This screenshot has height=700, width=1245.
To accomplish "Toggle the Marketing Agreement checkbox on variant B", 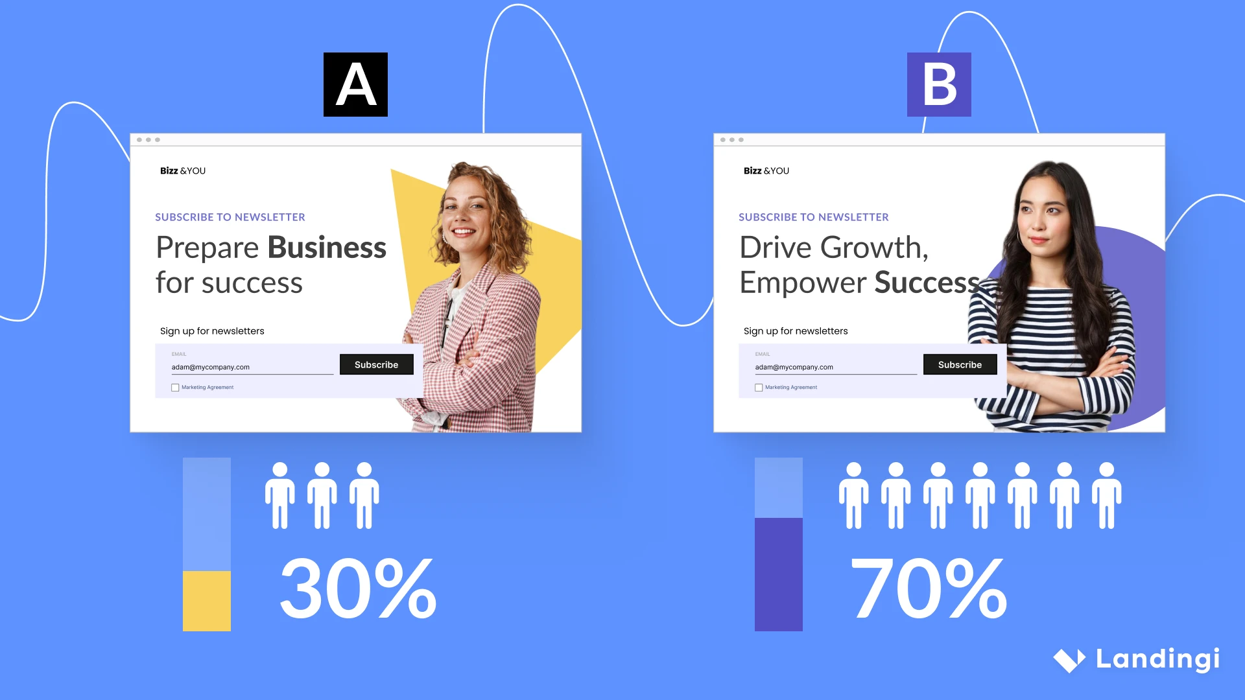I will tap(759, 387).
